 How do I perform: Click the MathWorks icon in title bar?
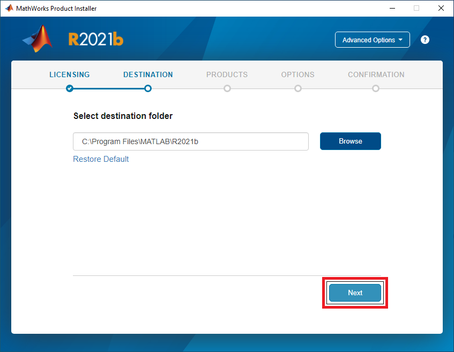9,8
